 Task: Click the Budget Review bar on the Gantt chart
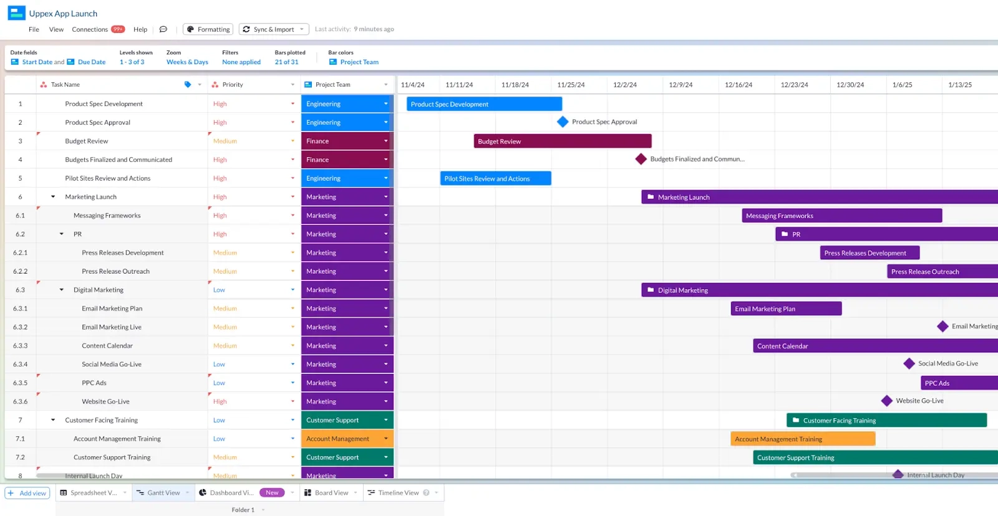(x=562, y=141)
